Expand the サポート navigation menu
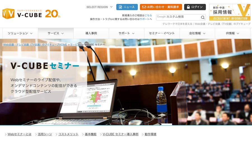The width and height of the screenshot is (252, 147). pos(127,33)
